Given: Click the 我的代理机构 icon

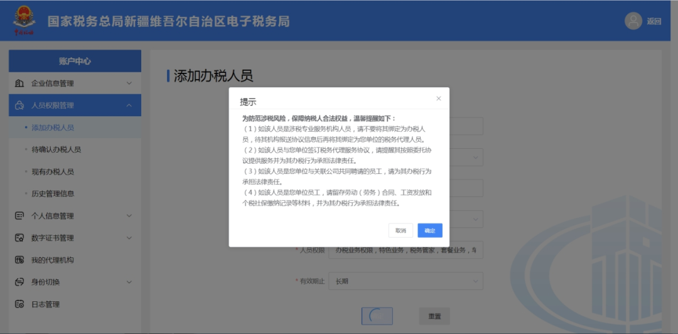Looking at the screenshot, I should pyautogui.click(x=19, y=259).
